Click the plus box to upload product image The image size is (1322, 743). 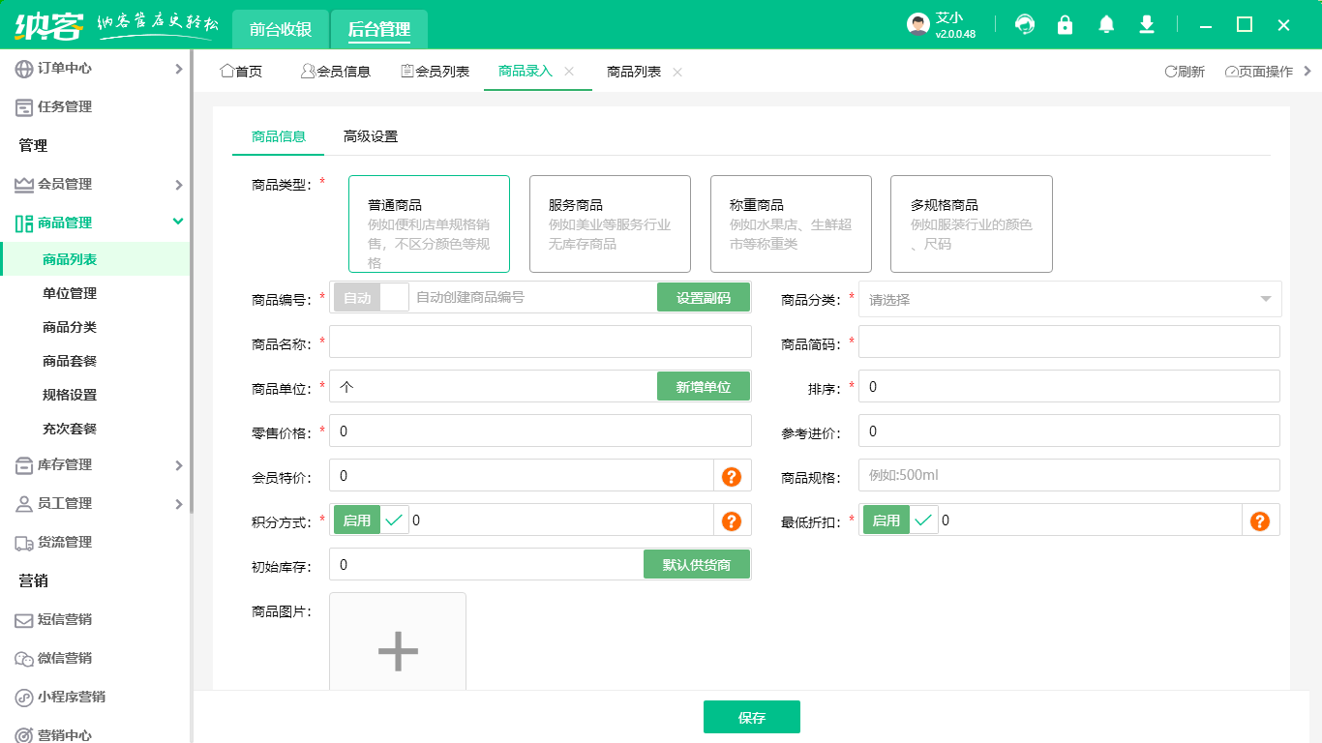pos(397,652)
